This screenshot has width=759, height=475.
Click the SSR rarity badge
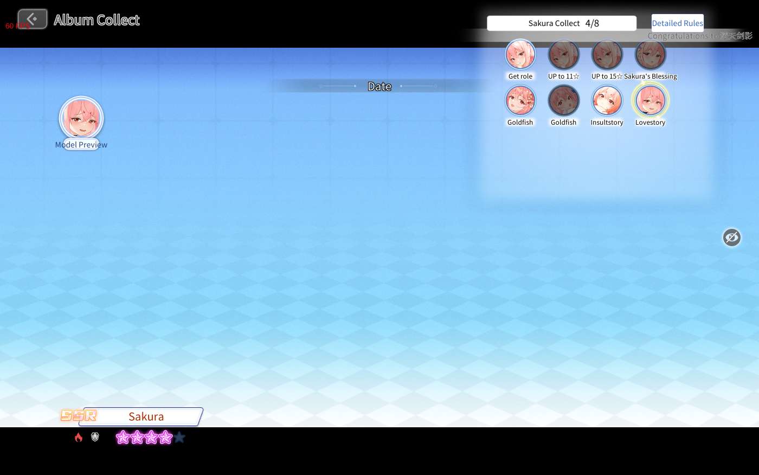pos(79,416)
